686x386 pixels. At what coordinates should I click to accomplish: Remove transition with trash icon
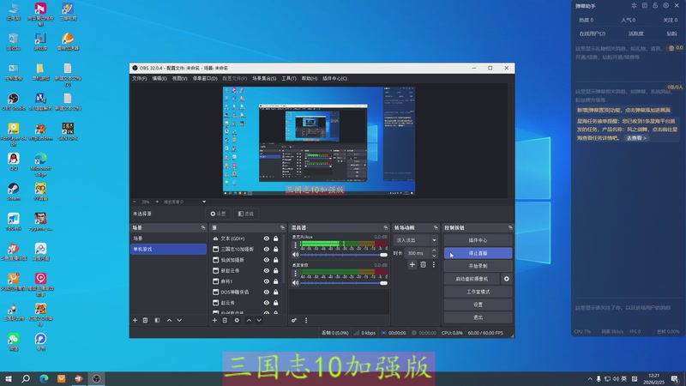(x=423, y=264)
